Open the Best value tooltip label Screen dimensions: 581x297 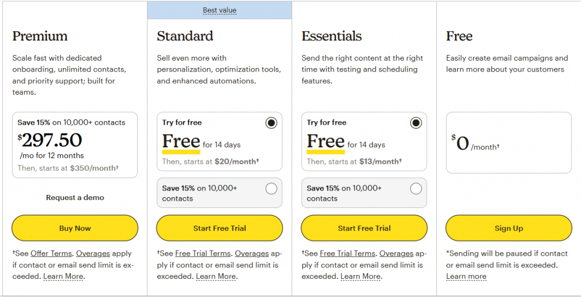[x=220, y=10]
